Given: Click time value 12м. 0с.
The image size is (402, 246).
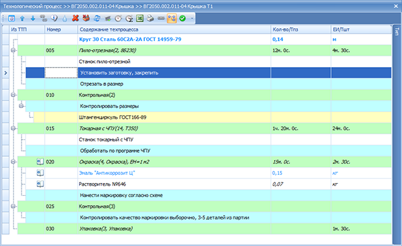Looking at the screenshot, I should pyautogui.click(x=281, y=50).
